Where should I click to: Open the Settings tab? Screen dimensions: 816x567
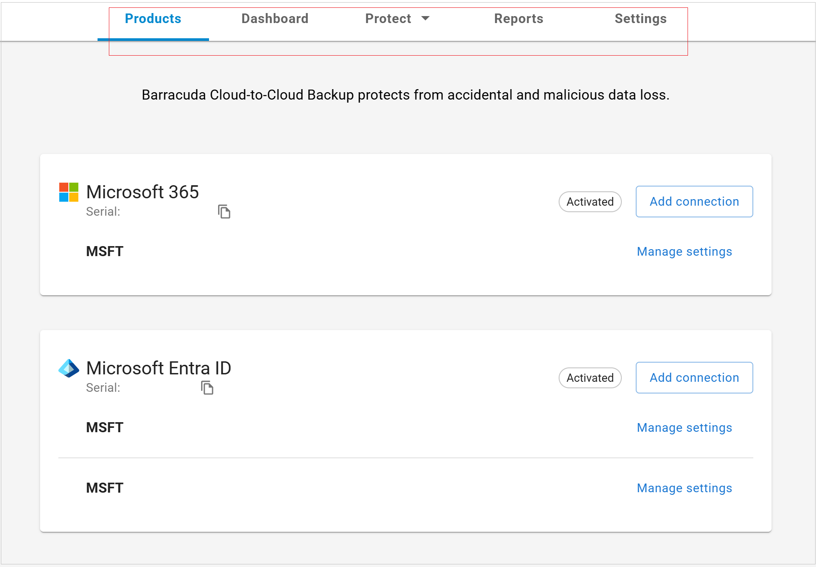641,19
